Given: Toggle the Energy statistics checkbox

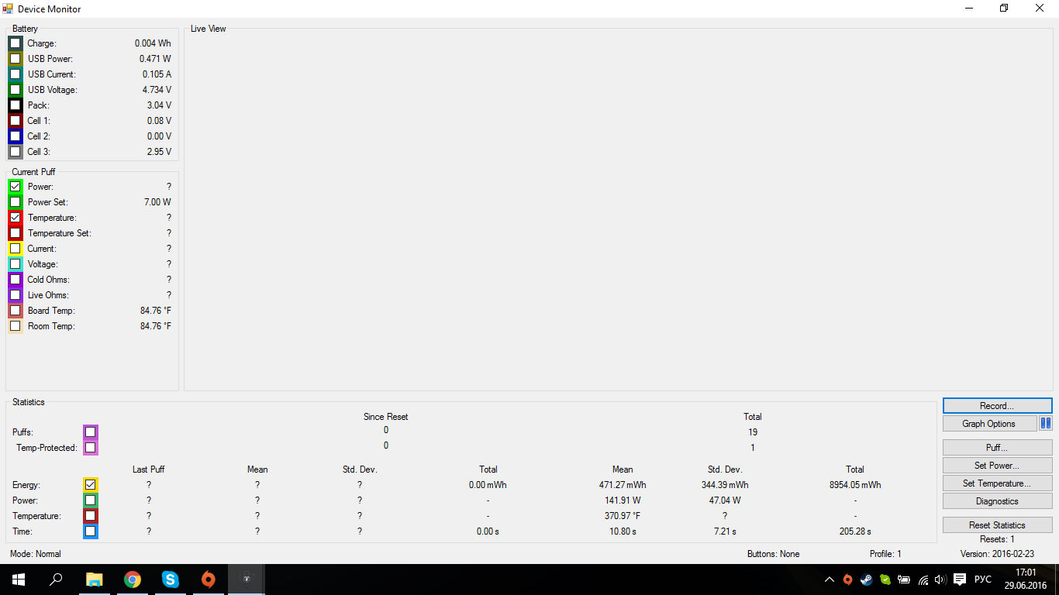Looking at the screenshot, I should [91, 485].
